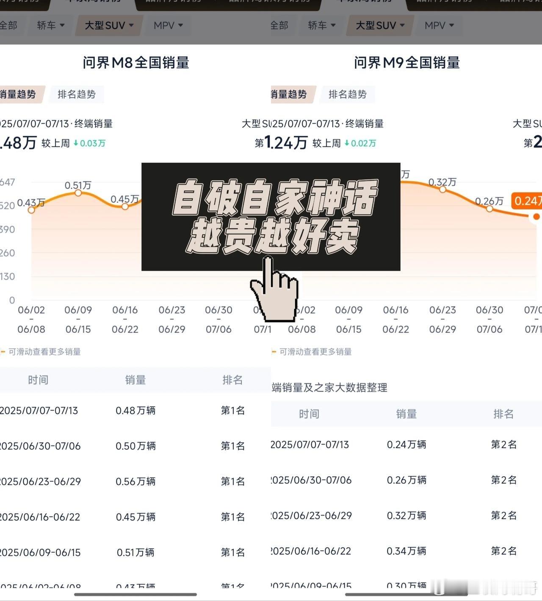The width and height of the screenshot is (542, 601).
Task: Click the 0.26万 data point on M9 chart
Action: (489, 209)
